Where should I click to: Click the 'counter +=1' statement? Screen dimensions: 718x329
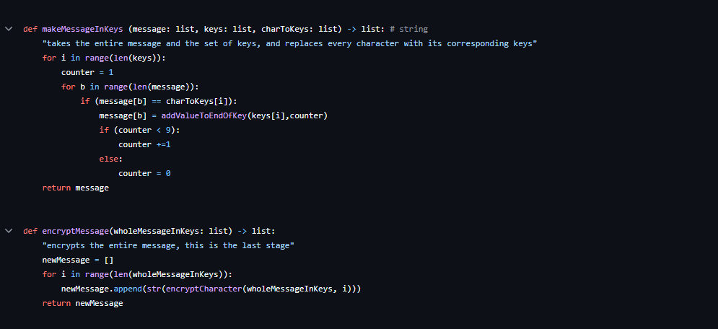pyautogui.click(x=145, y=144)
